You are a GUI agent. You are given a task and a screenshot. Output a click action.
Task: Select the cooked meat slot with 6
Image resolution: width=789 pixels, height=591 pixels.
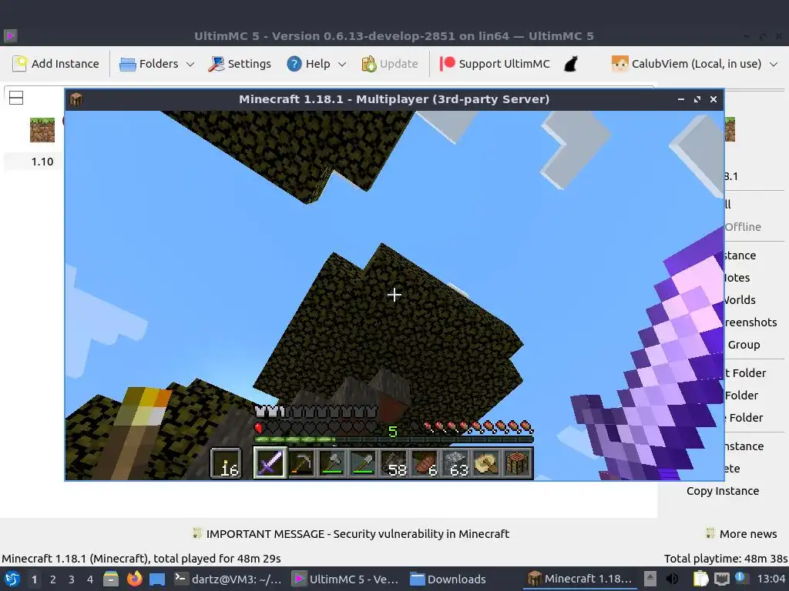(425, 462)
